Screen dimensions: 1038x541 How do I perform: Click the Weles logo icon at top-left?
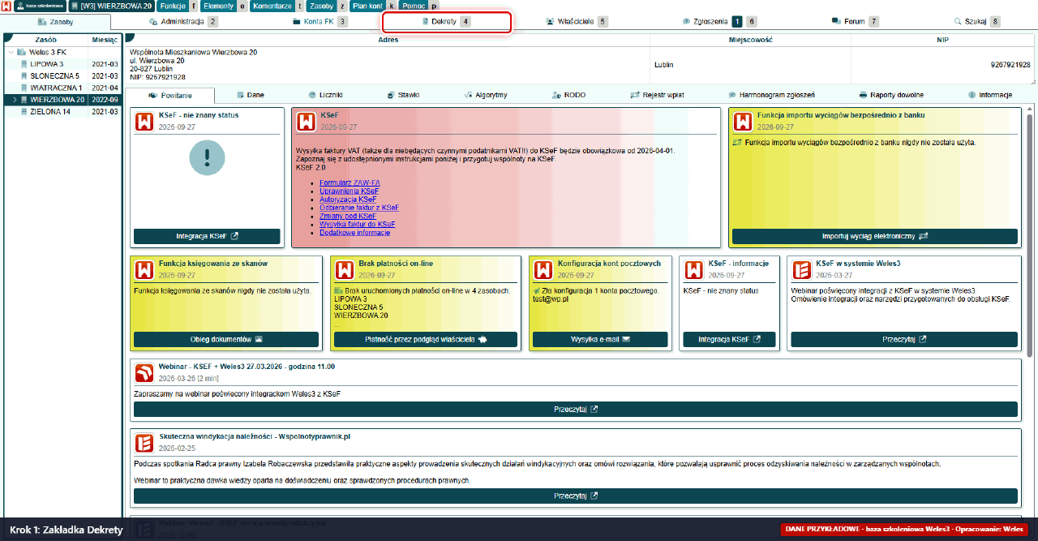(x=6, y=6)
